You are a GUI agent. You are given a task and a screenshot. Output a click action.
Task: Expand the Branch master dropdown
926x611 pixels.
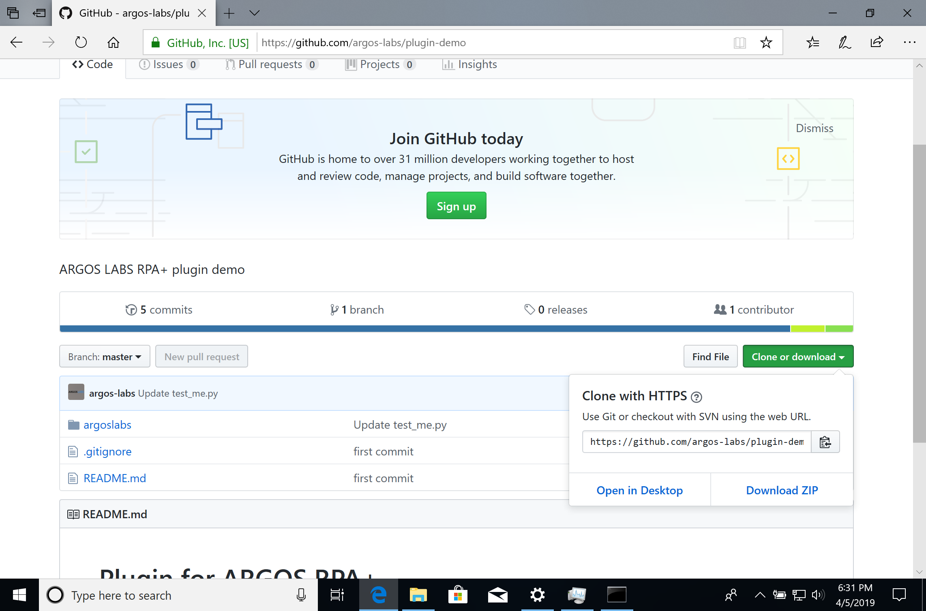click(x=104, y=356)
